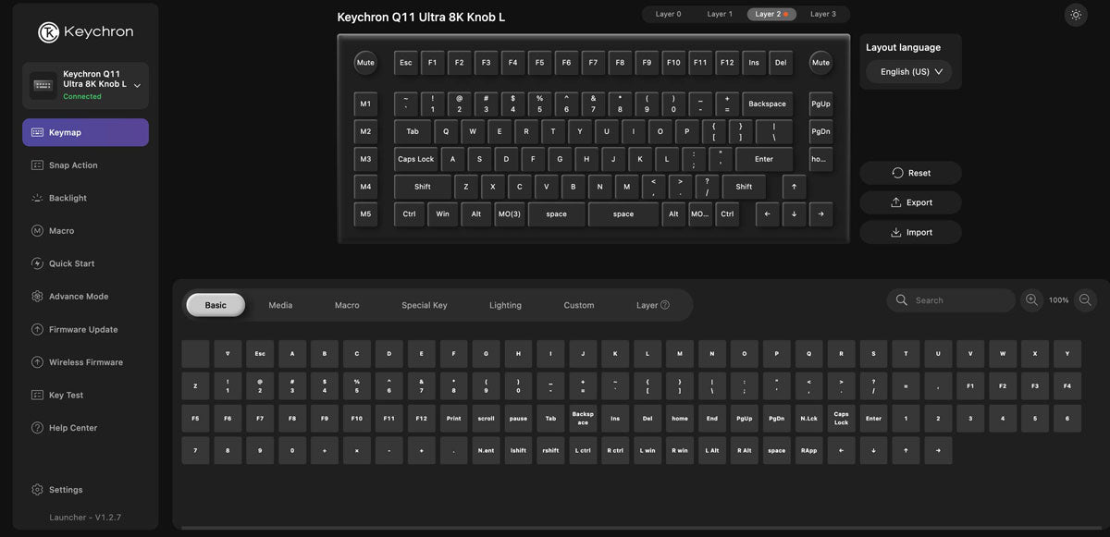Select the M5 macro key on keyboard
Viewport: 1110px width, 537px height.
[365, 214]
